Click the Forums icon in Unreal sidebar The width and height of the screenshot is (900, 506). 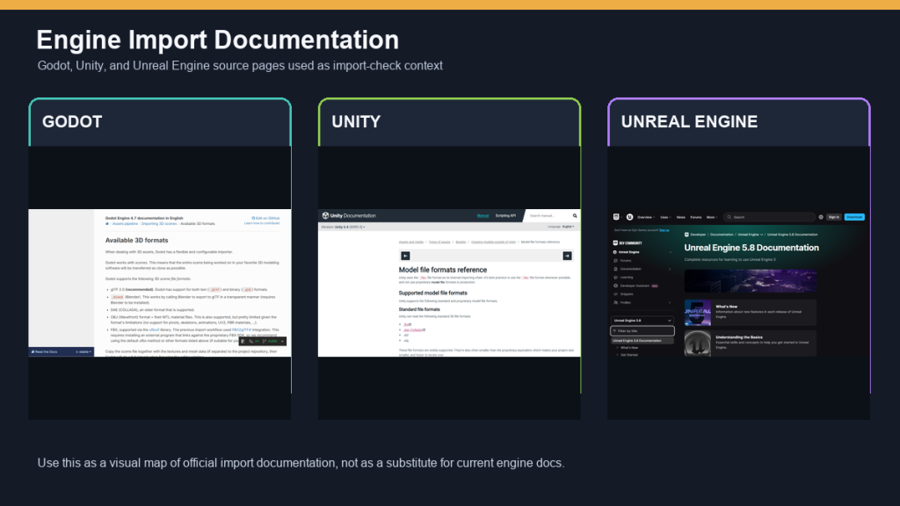point(615,260)
